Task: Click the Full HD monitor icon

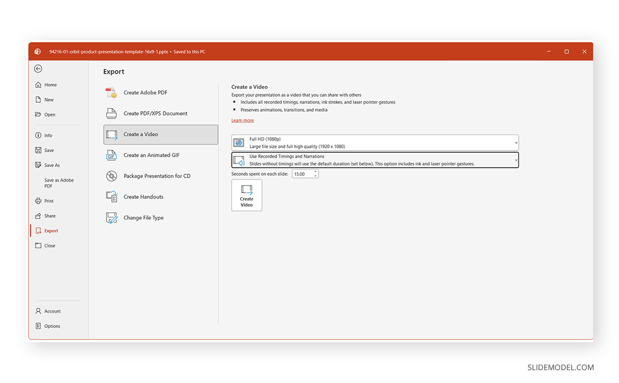Action: [239, 143]
